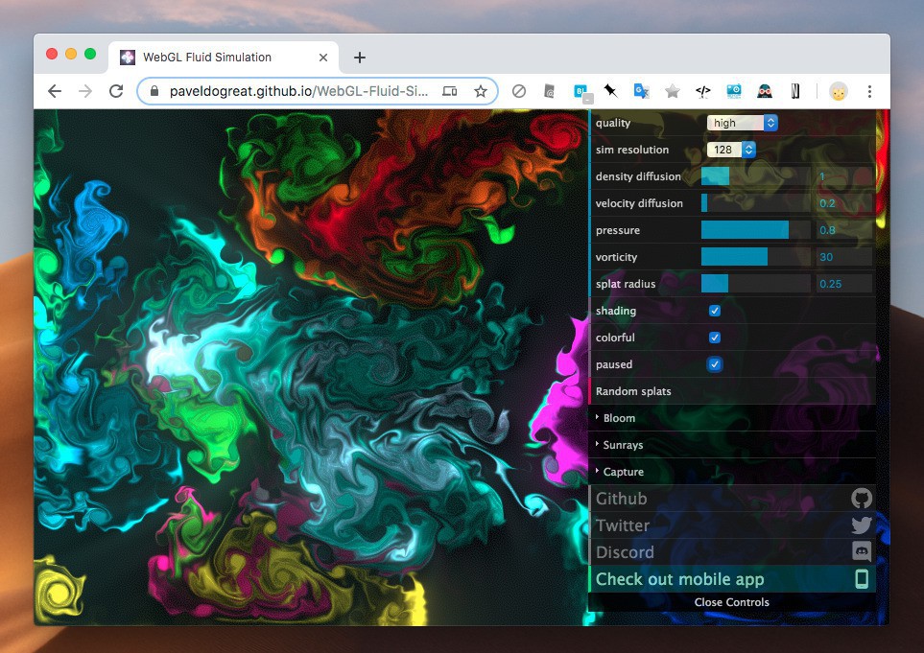
Task: Click Close Controls to hide panel
Action: [731, 602]
